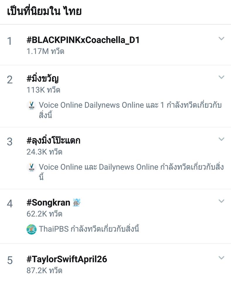
Task: Open the #Songkran trending hashtag
Action: coord(48,203)
